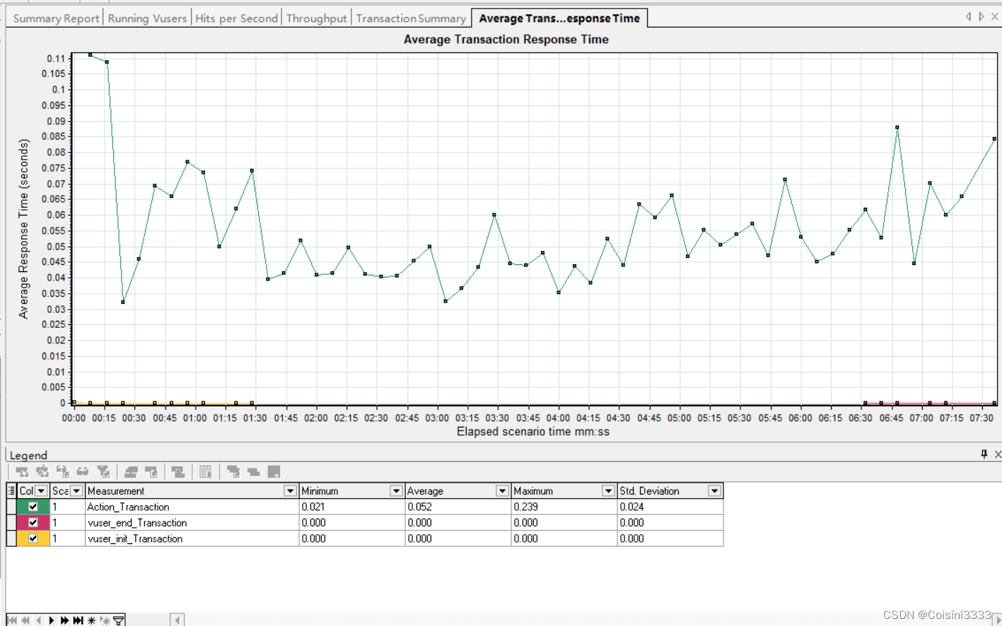
Task: Click the third Legend toolbar icon
Action: [x=63, y=472]
